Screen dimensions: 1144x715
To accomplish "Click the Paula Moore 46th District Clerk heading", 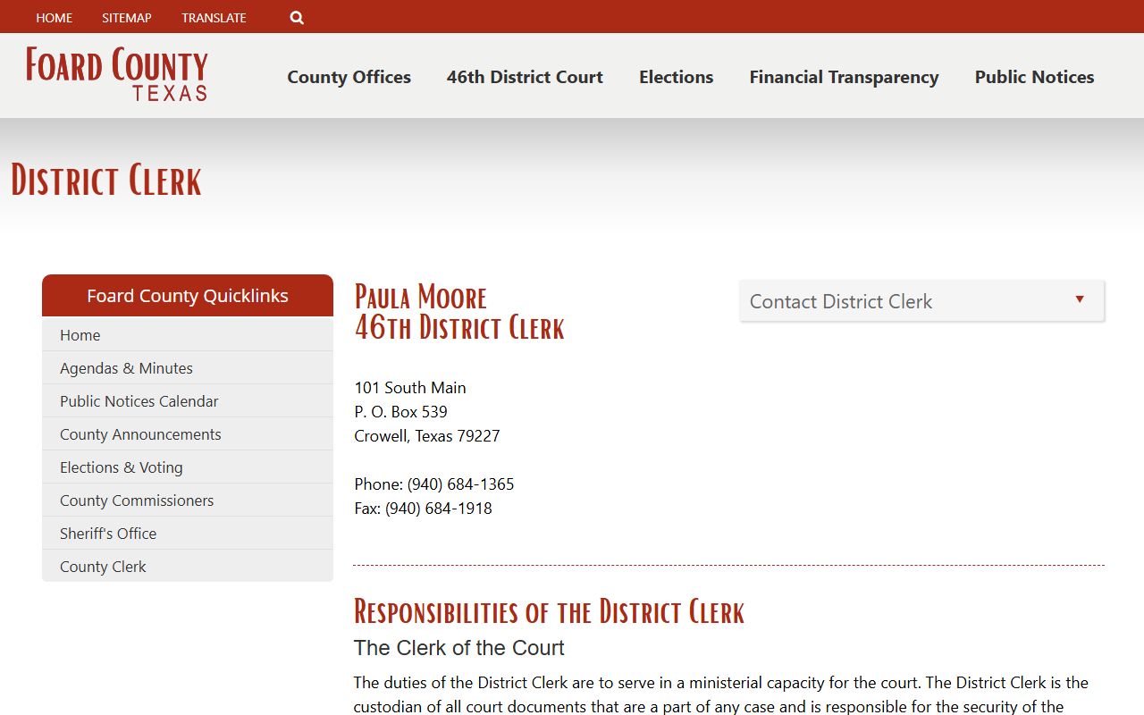I will click(459, 312).
